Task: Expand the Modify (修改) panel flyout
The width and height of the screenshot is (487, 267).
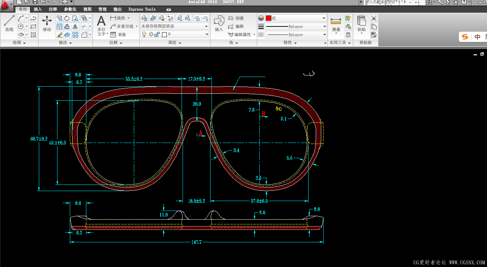Action: pyautogui.click(x=65, y=43)
